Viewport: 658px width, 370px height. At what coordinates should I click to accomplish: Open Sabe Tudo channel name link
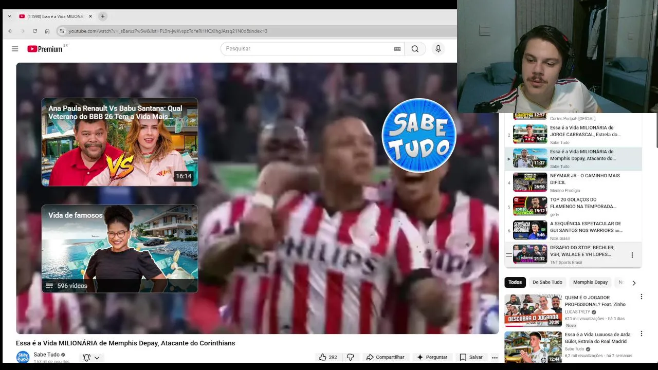point(46,355)
